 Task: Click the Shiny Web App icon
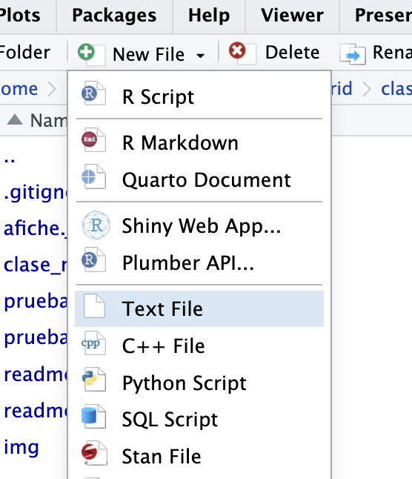coord(96,225)
